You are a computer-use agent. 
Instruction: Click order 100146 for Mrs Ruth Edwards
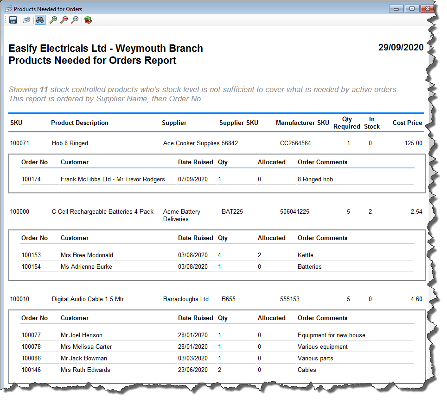pos(31,370)
